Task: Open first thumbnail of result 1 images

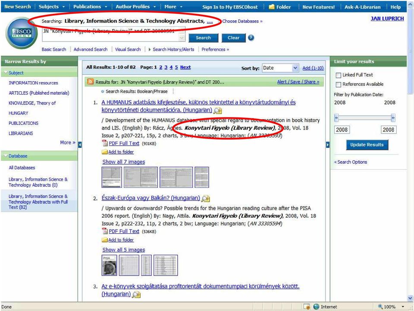Action: pos(112,177)
